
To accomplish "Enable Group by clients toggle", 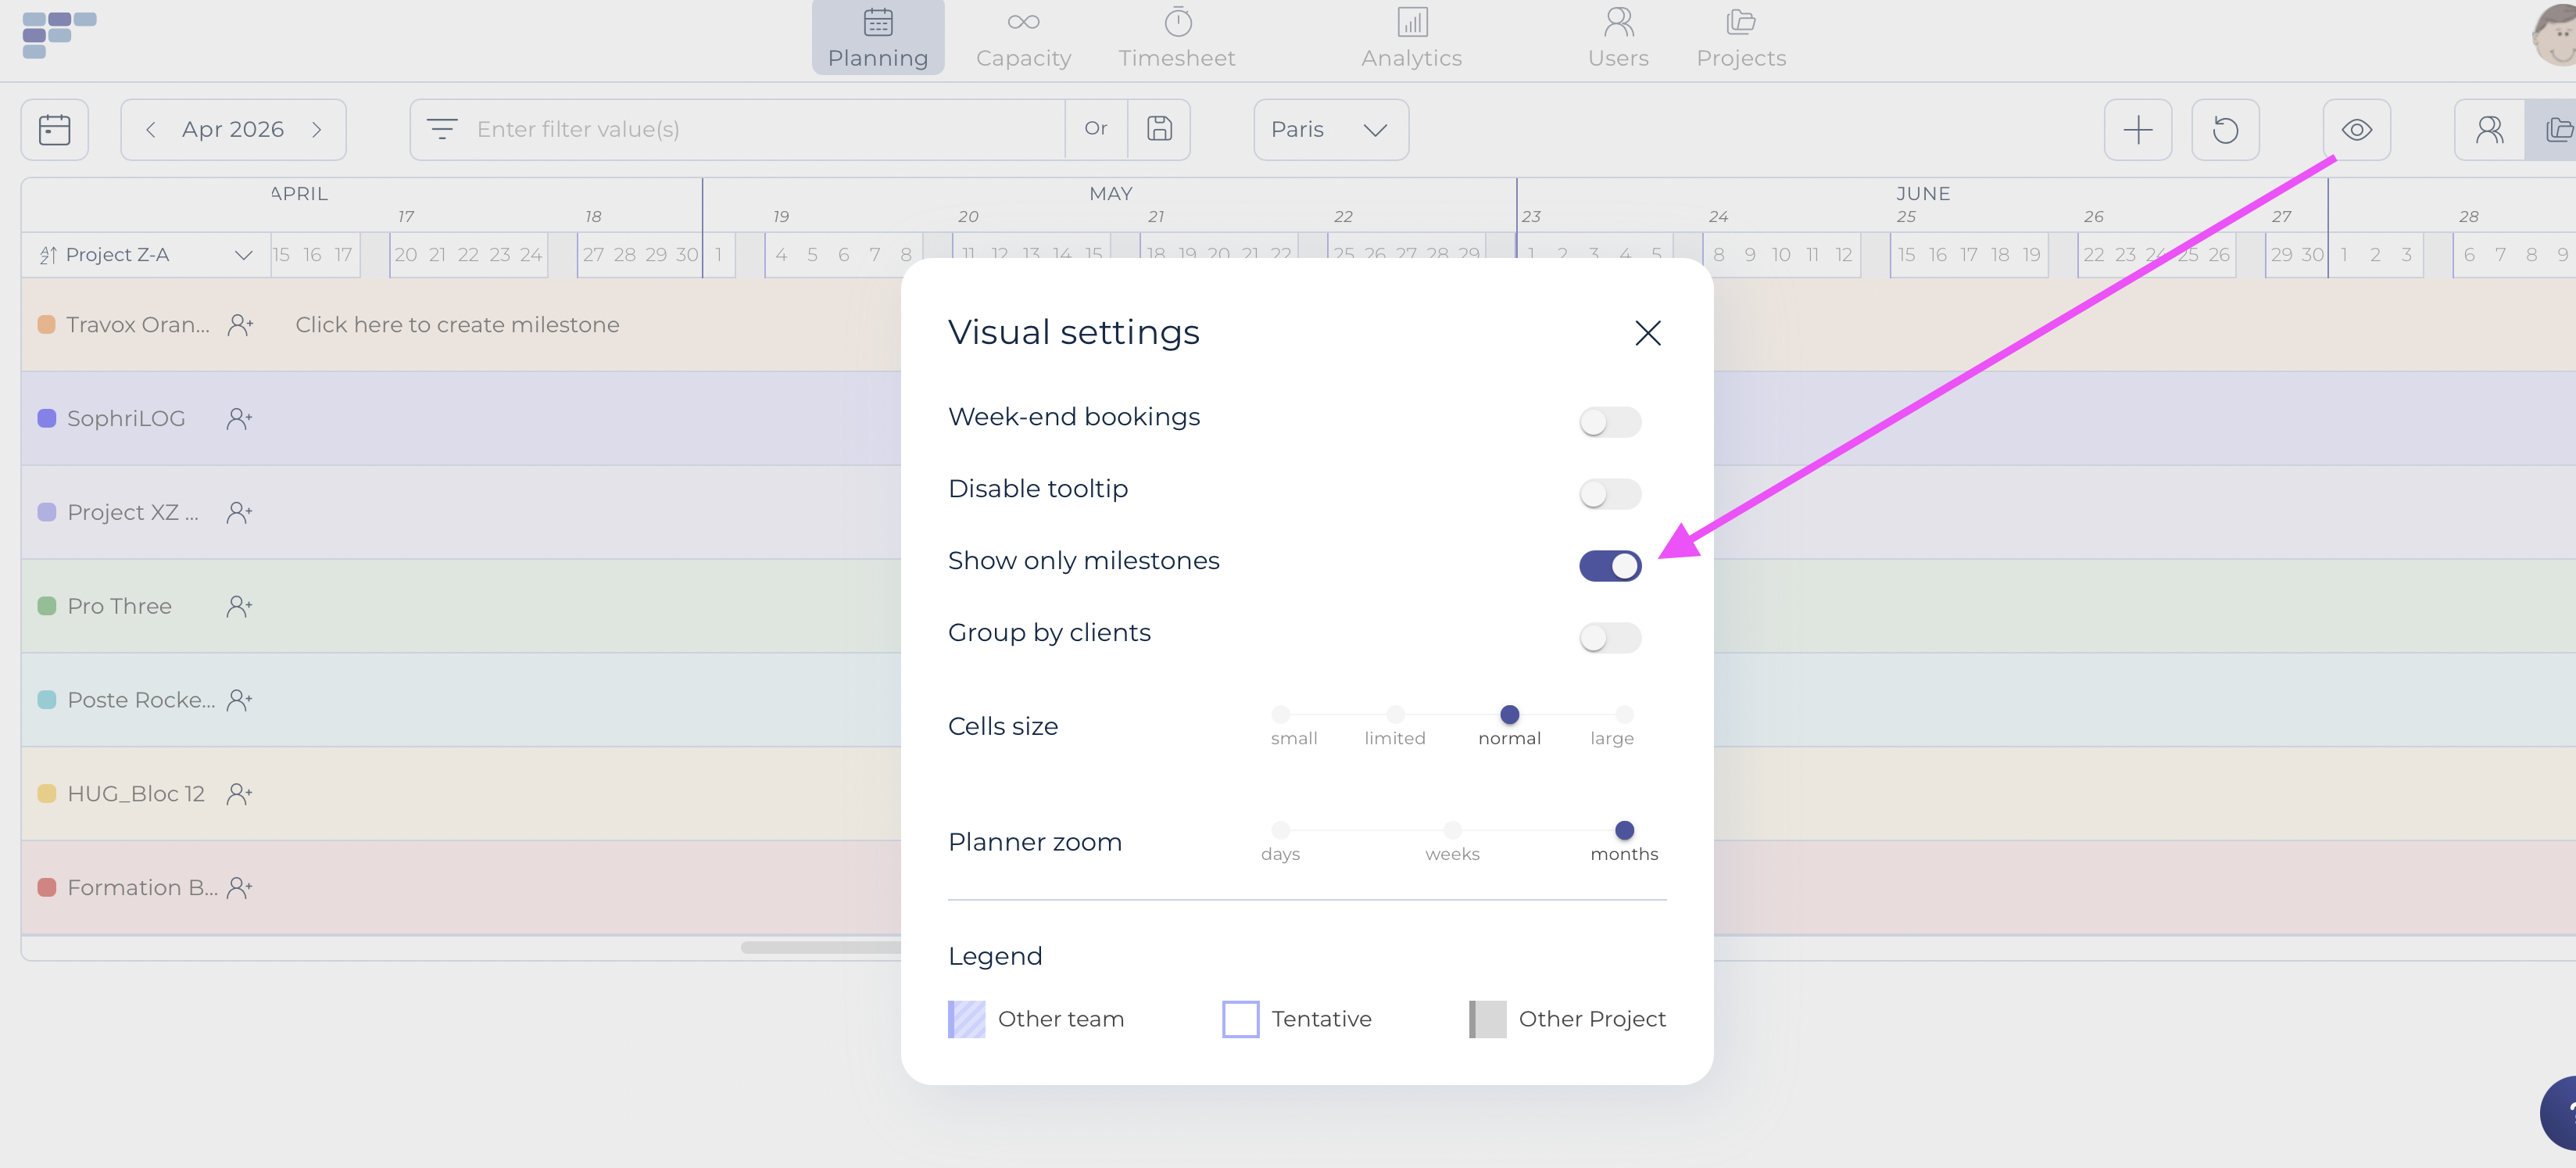I will coord(1609,638).
